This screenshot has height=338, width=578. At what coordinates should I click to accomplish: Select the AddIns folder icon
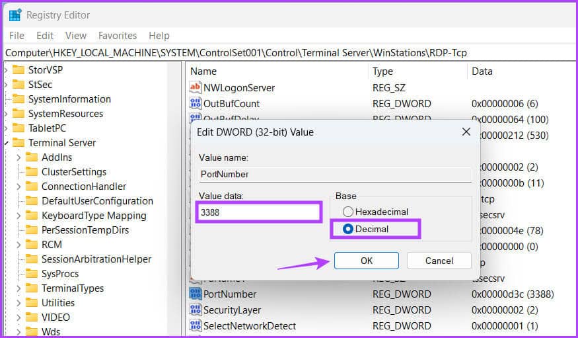pyautogui.click(x=32, y=157)
